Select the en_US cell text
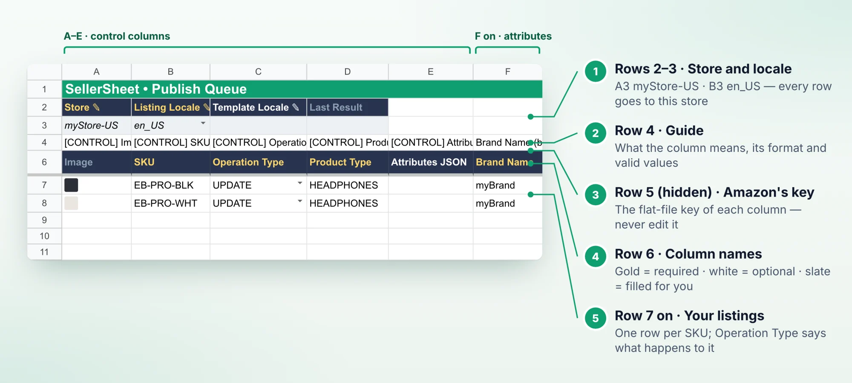The height and width of the screenshot is (383, 852). pos(149,126)
